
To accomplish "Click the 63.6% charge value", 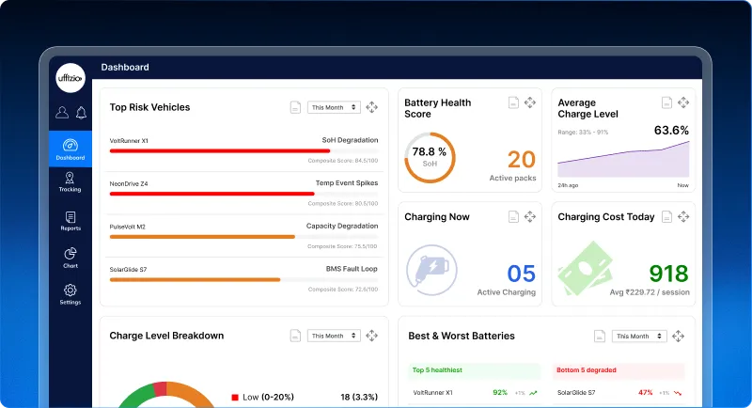I will coord(671,130).
